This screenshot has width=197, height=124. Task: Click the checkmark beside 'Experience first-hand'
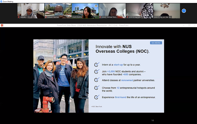(x=97, y=97)
